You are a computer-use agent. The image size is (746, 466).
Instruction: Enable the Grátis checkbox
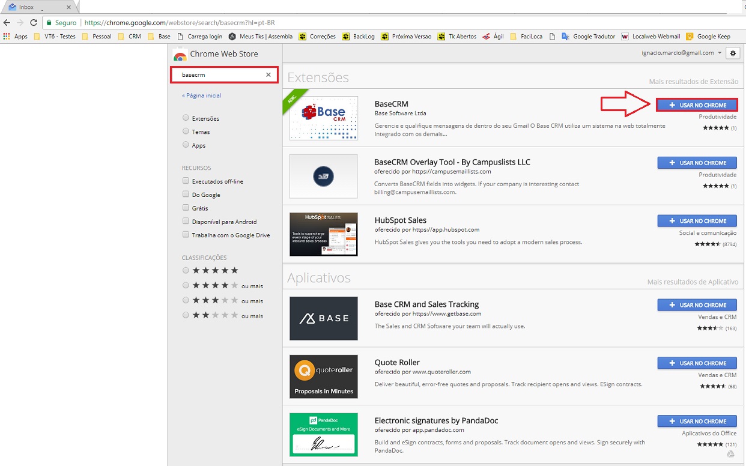coord(186,208)
